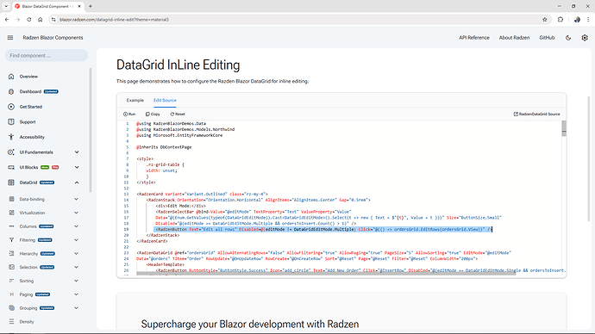Click the code editor horizontal scrollbar
Viewport: 595px width, 334px height.
click(x=326, y=273)
